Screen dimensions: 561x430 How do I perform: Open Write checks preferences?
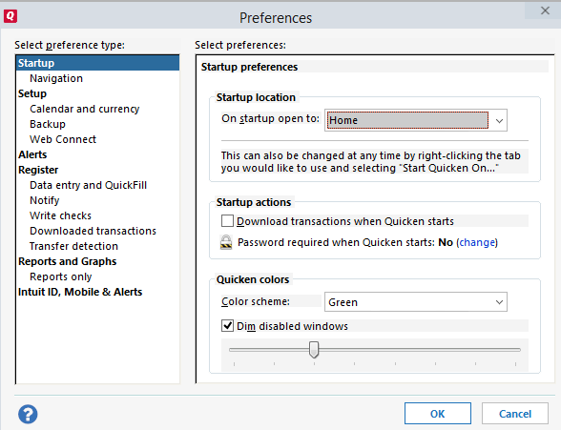pyautogui.click(x=60, y=215)
